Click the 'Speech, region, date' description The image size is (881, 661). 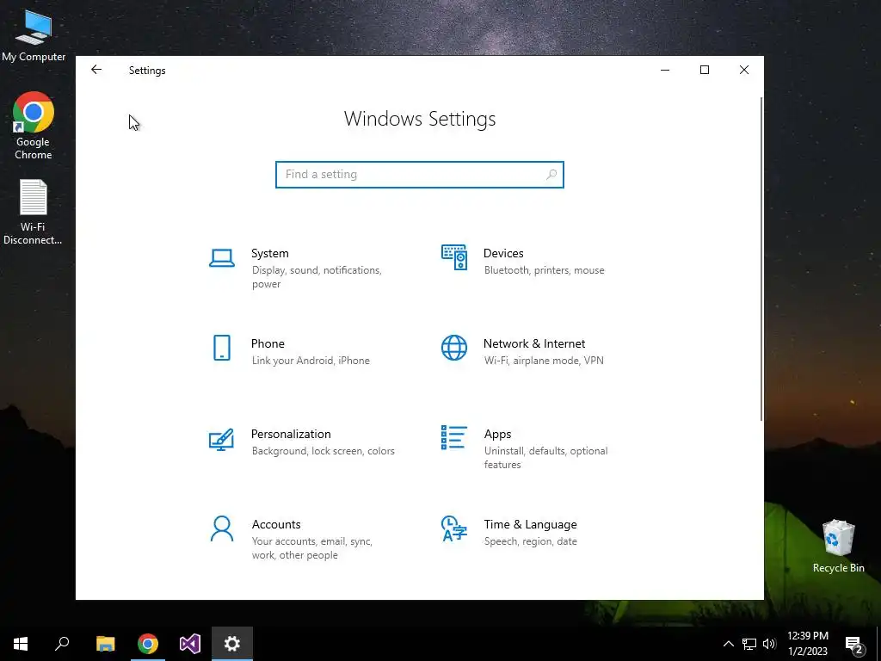point(530,542)
